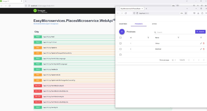The image size is (207, 111).
Task: List all tabs in the Swagger window
Action: point(187,1)
